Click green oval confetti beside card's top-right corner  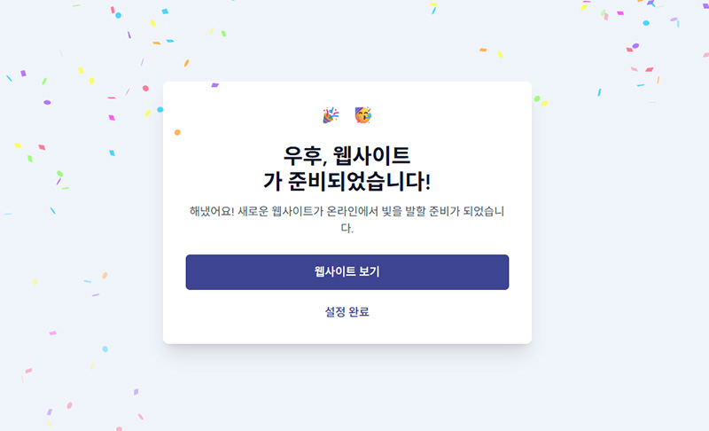(x=537, y=98)
